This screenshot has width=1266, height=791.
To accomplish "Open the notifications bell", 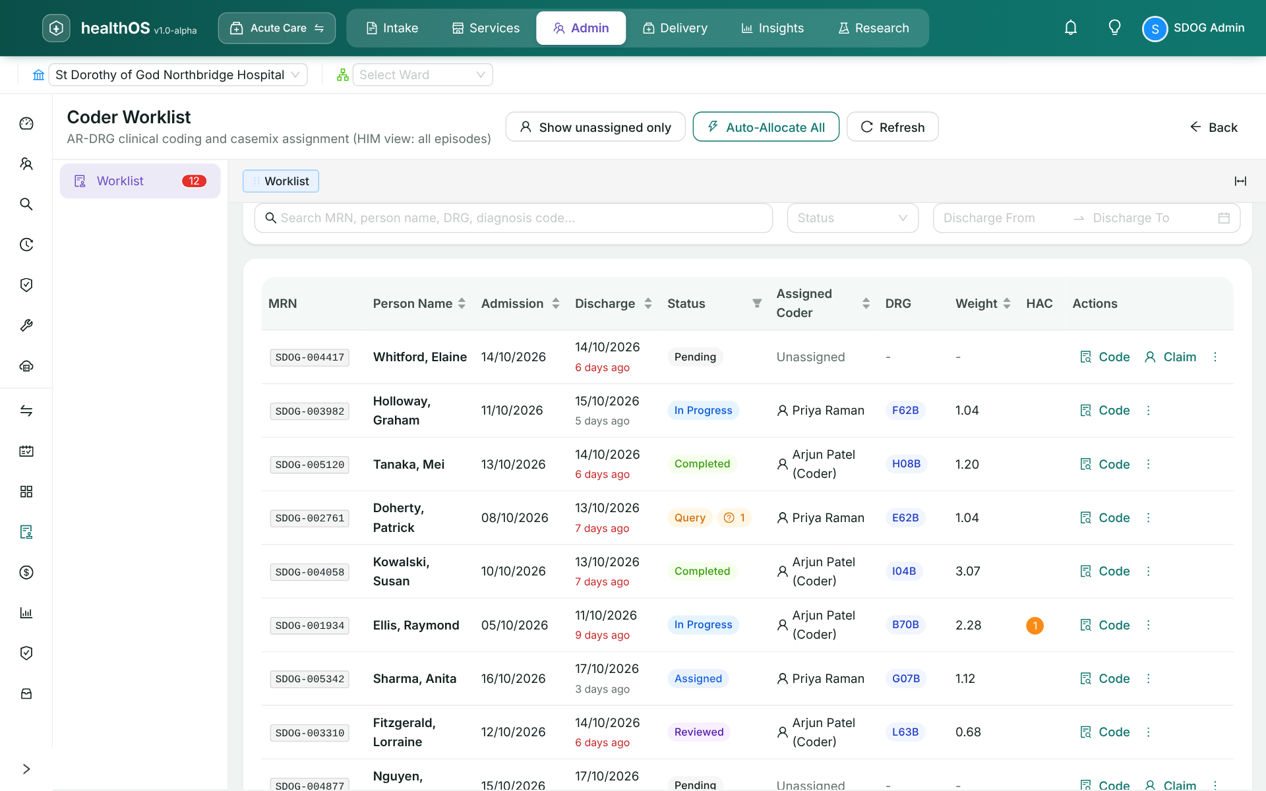I will pyautogui.click(x=1071, y=28).
